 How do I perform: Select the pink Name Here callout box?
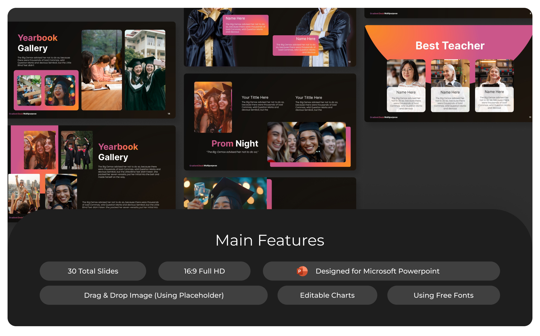point(245,25)
